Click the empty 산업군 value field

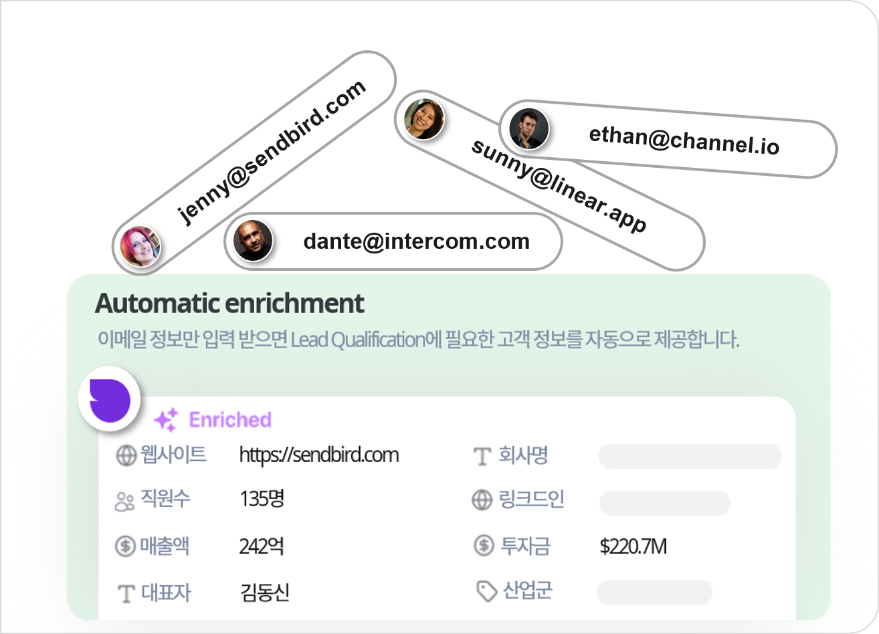click(x=654, y=592)
